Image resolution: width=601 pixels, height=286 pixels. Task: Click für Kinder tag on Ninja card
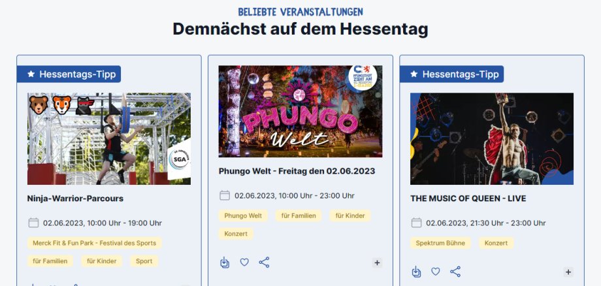click(101, 261)
